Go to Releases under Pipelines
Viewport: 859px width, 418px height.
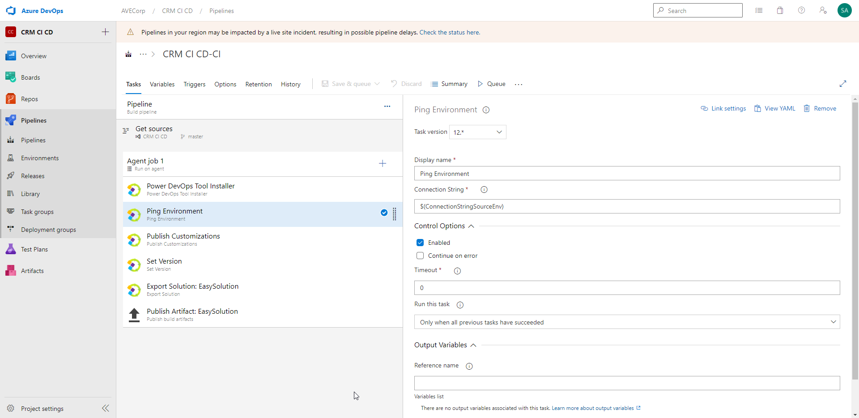[33, 176]
